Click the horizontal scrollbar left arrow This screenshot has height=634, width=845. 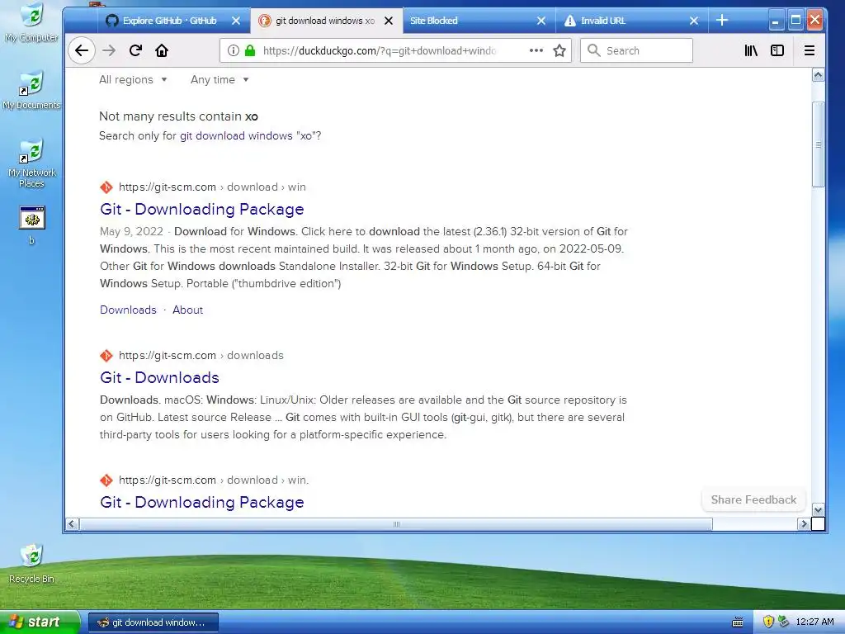[x=73, y=523]
